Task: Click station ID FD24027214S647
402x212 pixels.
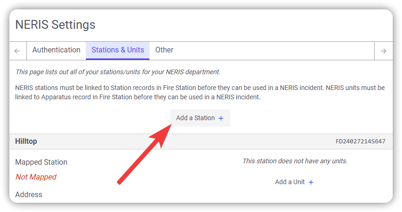Action: coord(360,141)
